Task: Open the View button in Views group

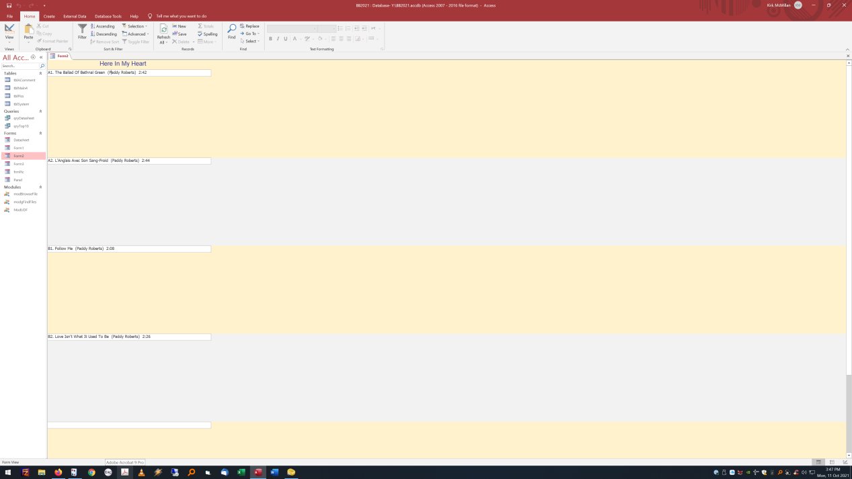Action: click(9, 33)
